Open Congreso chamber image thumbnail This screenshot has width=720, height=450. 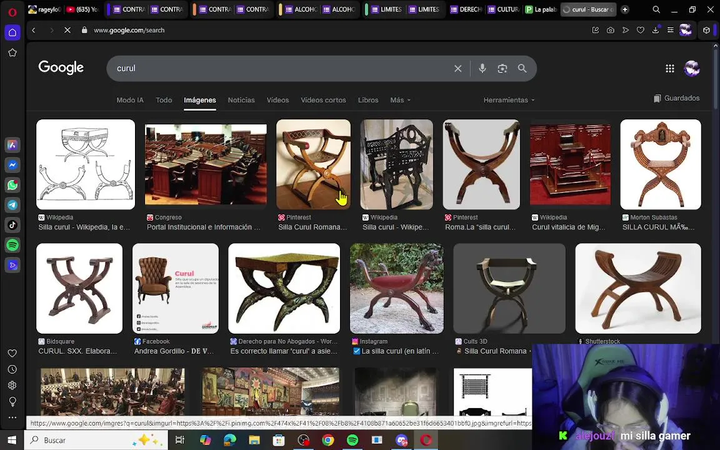tap(206, 164)
